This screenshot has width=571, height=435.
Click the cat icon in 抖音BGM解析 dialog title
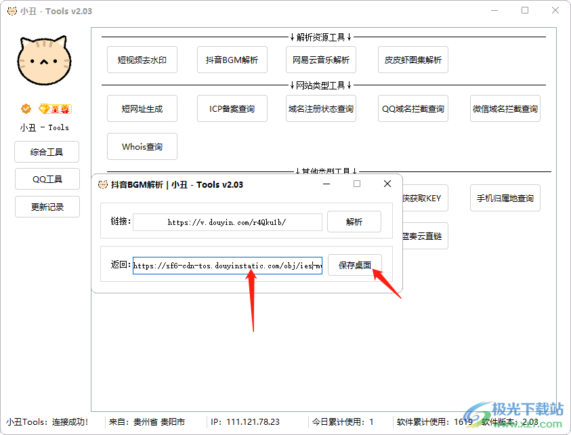click(103, 185)
